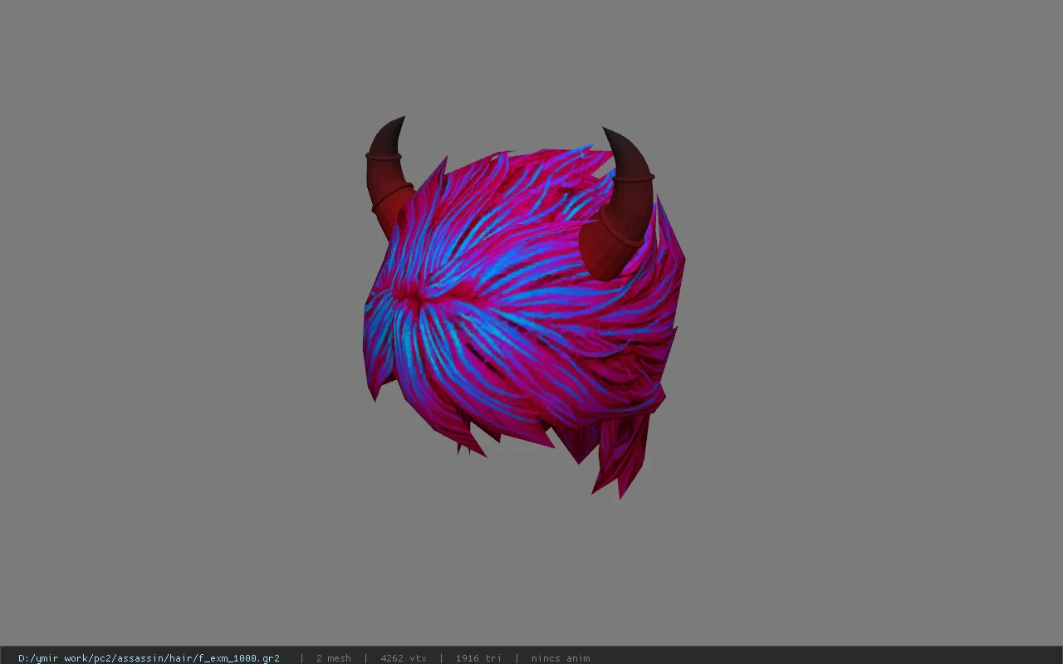Click the '4262 vtx' vertex count entry
1063x664 pixels.
click(x=404, y=658)
